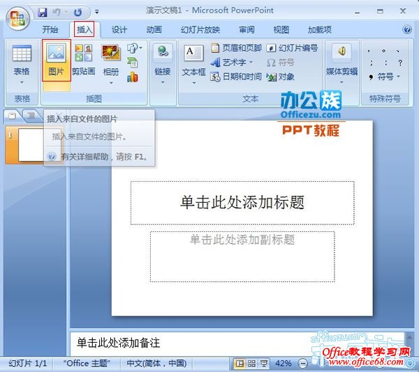Expand the 相册 dropdown arrow

(x=111, y=83)
